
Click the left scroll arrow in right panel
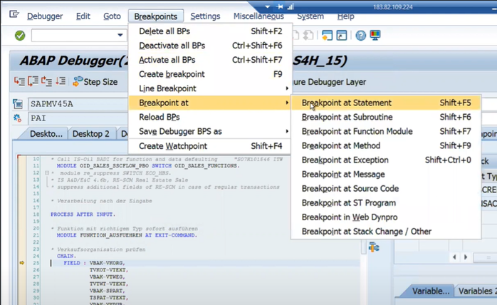[454, 257]
